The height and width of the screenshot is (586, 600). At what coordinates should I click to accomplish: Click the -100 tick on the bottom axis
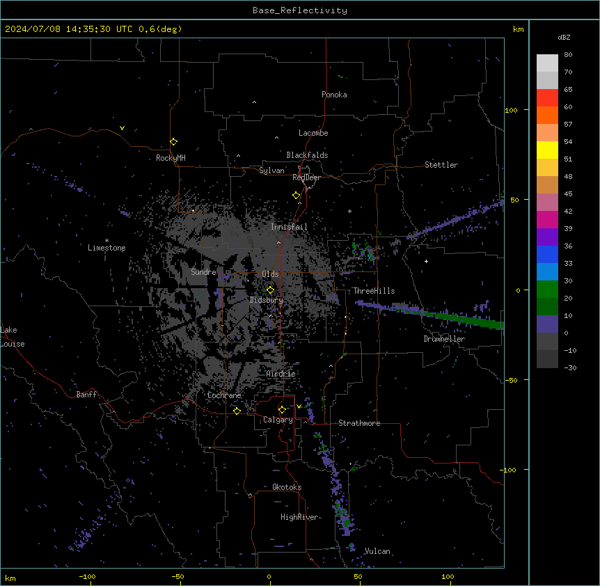click(87, 576)
